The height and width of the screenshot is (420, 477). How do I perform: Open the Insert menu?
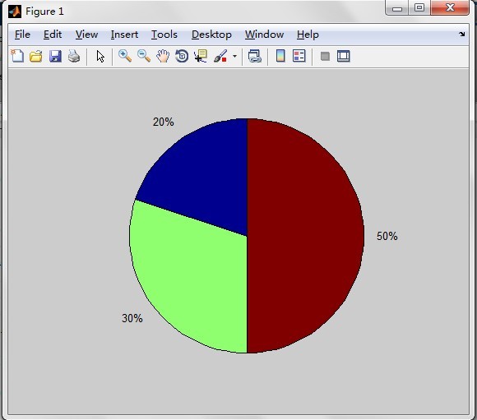(x=124, y=35)
